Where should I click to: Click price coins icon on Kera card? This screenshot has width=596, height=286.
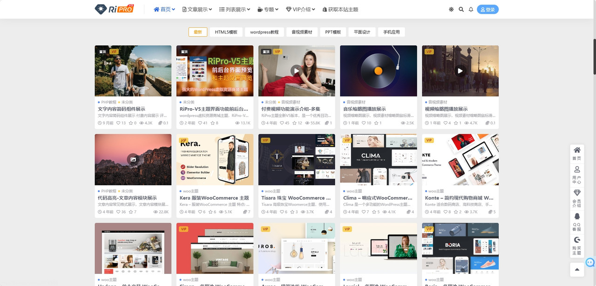point(244,212)
